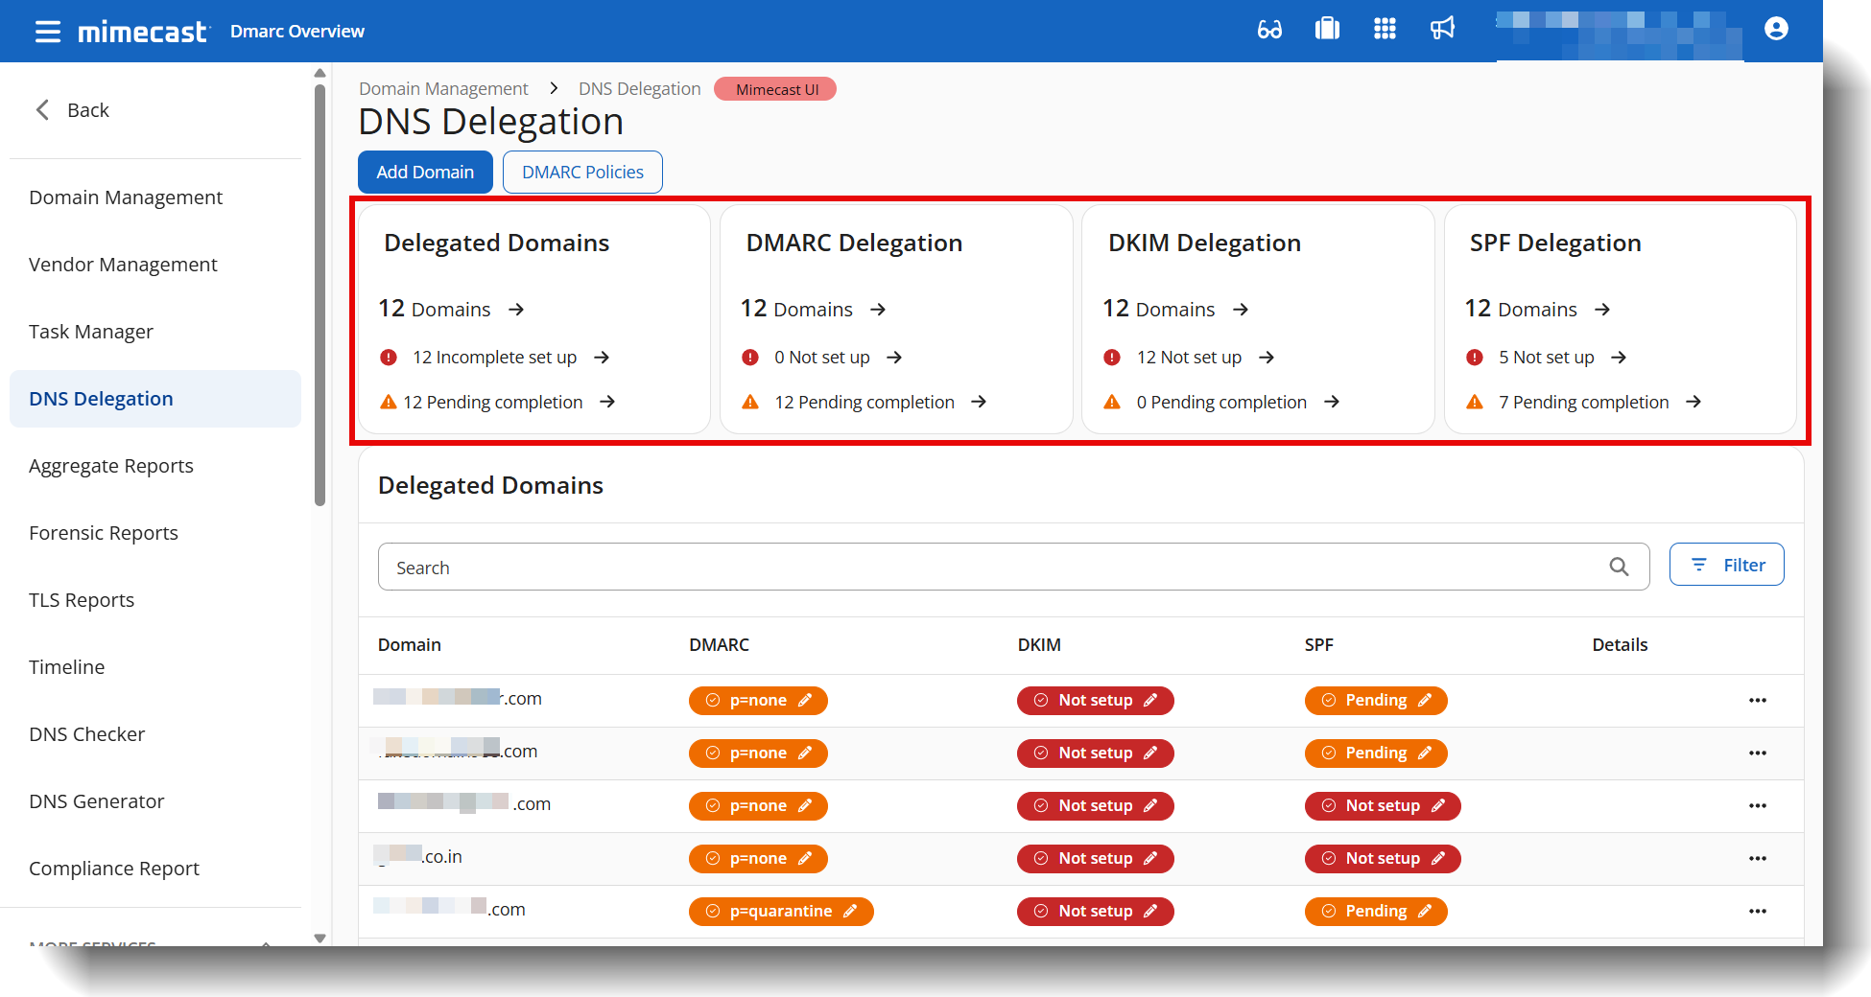Open the briefcase icon in the header
1871x997 pixels.
(1327, 30)
